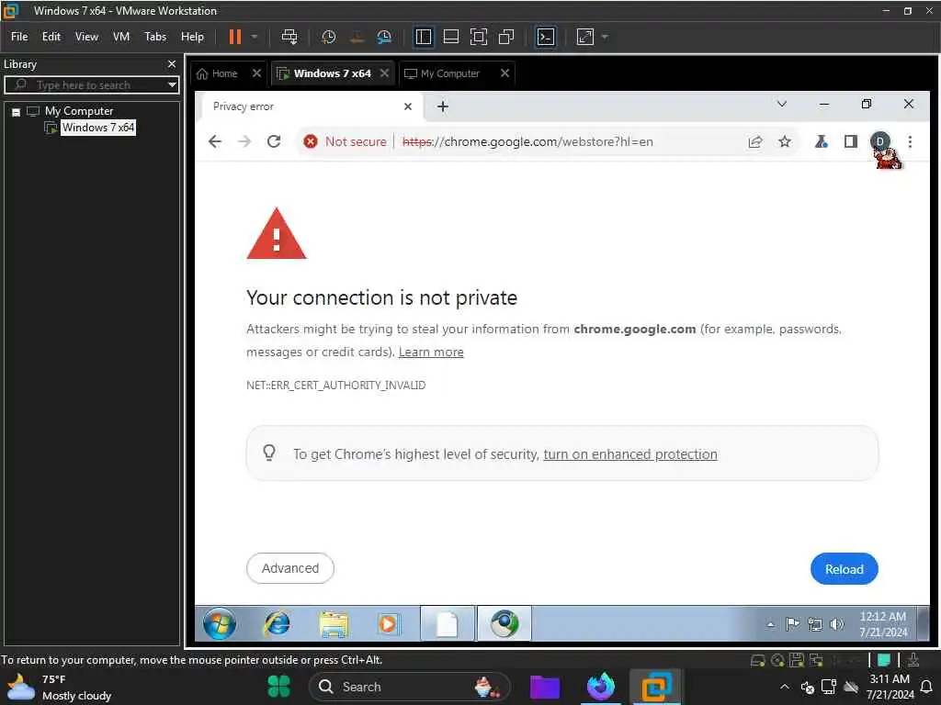This screenshot has width=941, height=705.
Task: Open the VMware Edit menu
Action: pos(51,37)
